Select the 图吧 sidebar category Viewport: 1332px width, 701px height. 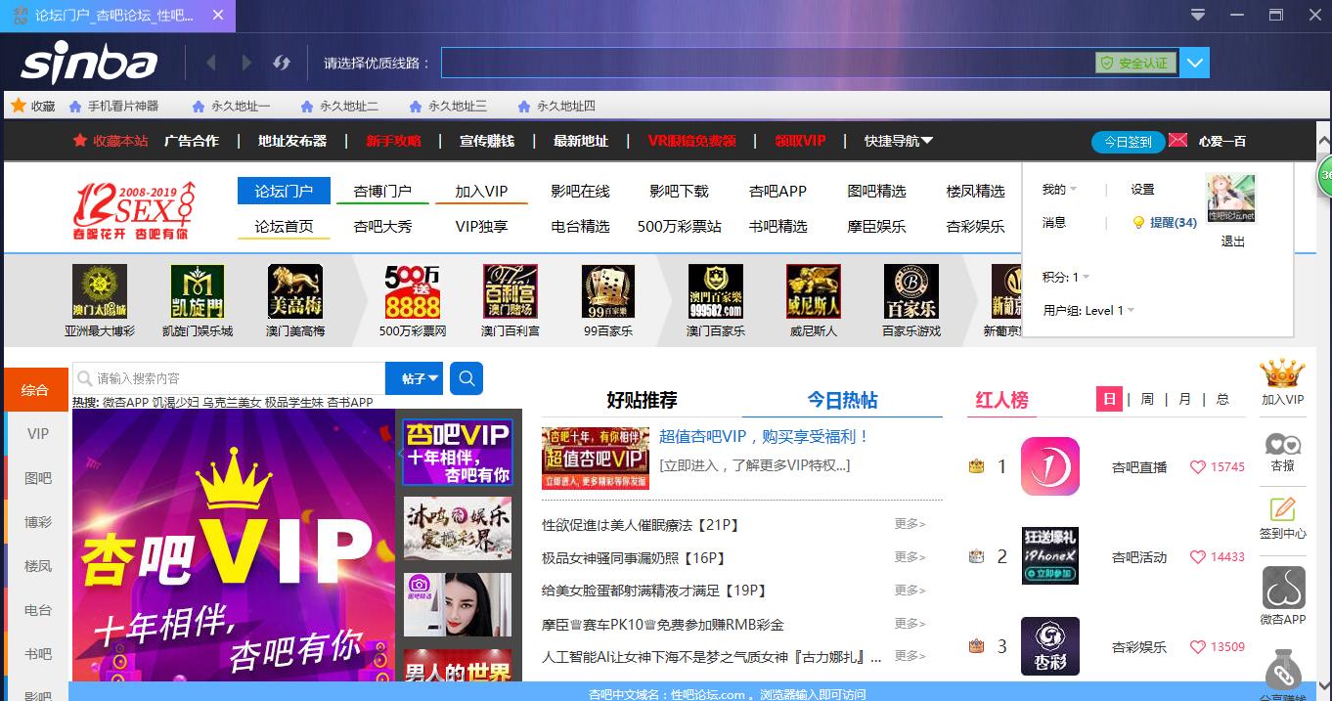pos(36,478)
